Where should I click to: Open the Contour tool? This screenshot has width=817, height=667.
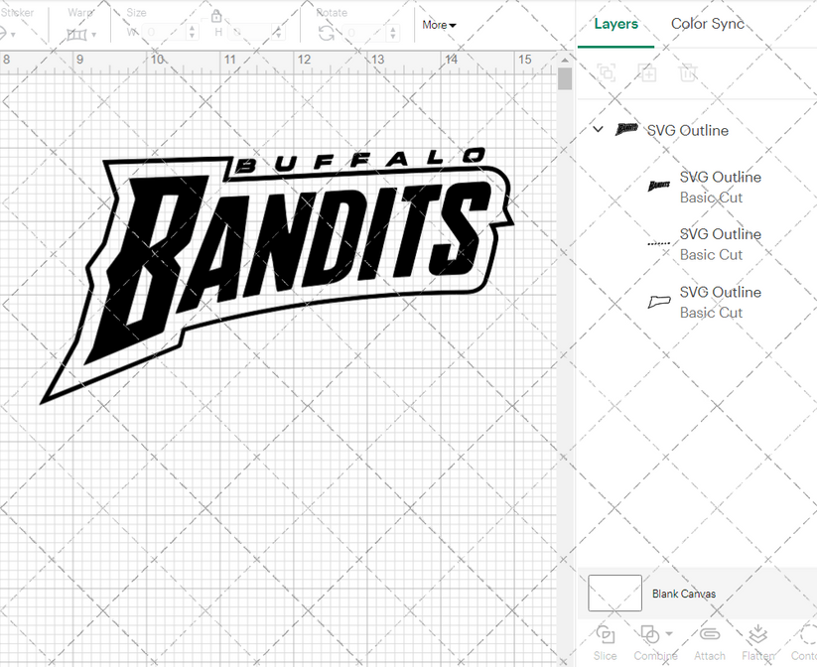point(804,640)
